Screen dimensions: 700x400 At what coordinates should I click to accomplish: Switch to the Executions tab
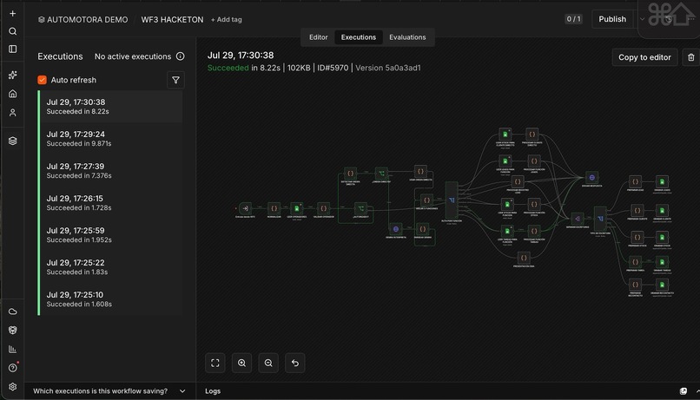pyautogui.click(x=359, y=37)
